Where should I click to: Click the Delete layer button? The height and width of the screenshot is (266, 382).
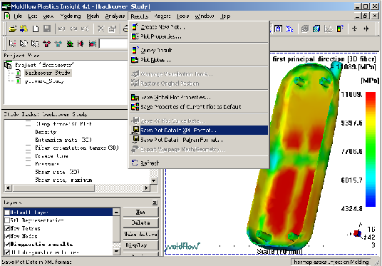coord(140,222)
